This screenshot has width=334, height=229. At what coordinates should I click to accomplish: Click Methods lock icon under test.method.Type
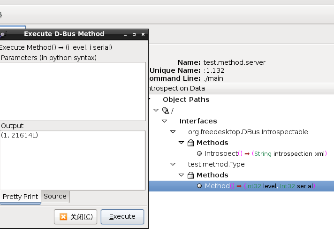[191, 175]
